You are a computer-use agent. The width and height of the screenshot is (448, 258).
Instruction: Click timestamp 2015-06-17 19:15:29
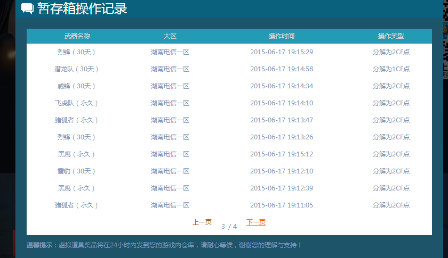point(282,52)
